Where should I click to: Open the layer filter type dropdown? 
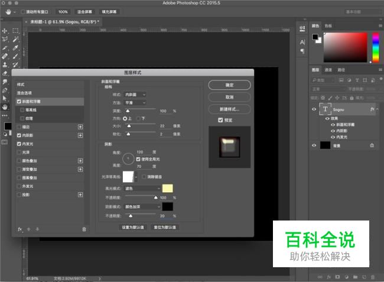pos(323,80)
